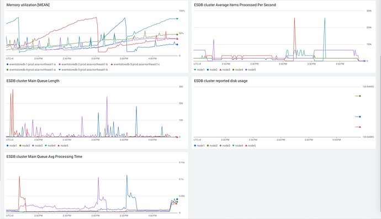The width and height of the screenshot is (381, 219).
Task: Select ESDB cluster reported disk usage title
Action: pos(221,81)
